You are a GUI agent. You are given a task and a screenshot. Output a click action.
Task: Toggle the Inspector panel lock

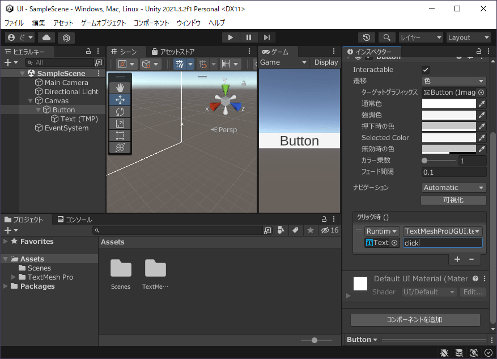[x=479, y=51]
